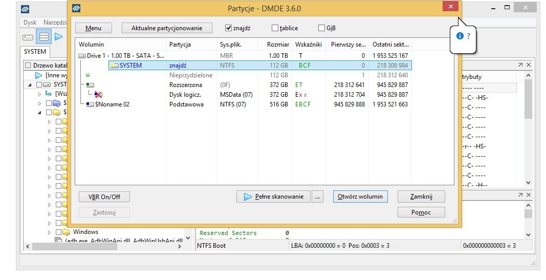
Task: Click the partition icon in the Rozszerzona row
Action: coord(90,84)
